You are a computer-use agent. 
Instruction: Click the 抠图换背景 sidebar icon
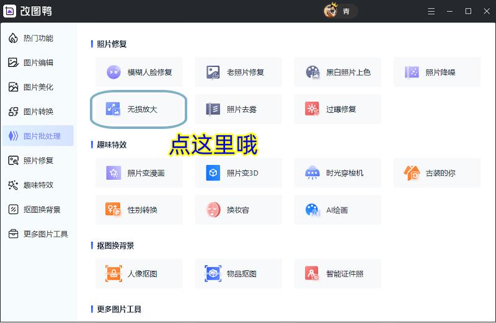13,210
